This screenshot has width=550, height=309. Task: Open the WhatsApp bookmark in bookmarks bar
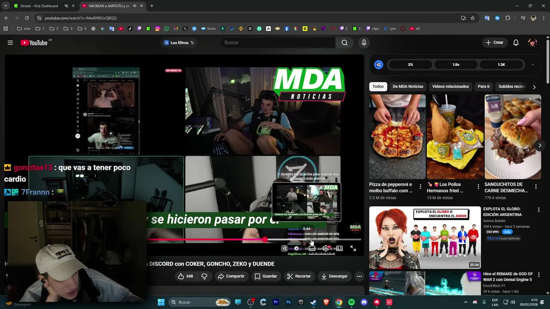167,29
